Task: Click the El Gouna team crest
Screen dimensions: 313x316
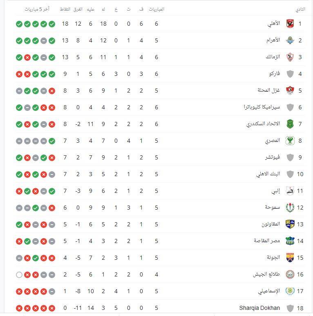Action: pos(290,258)
